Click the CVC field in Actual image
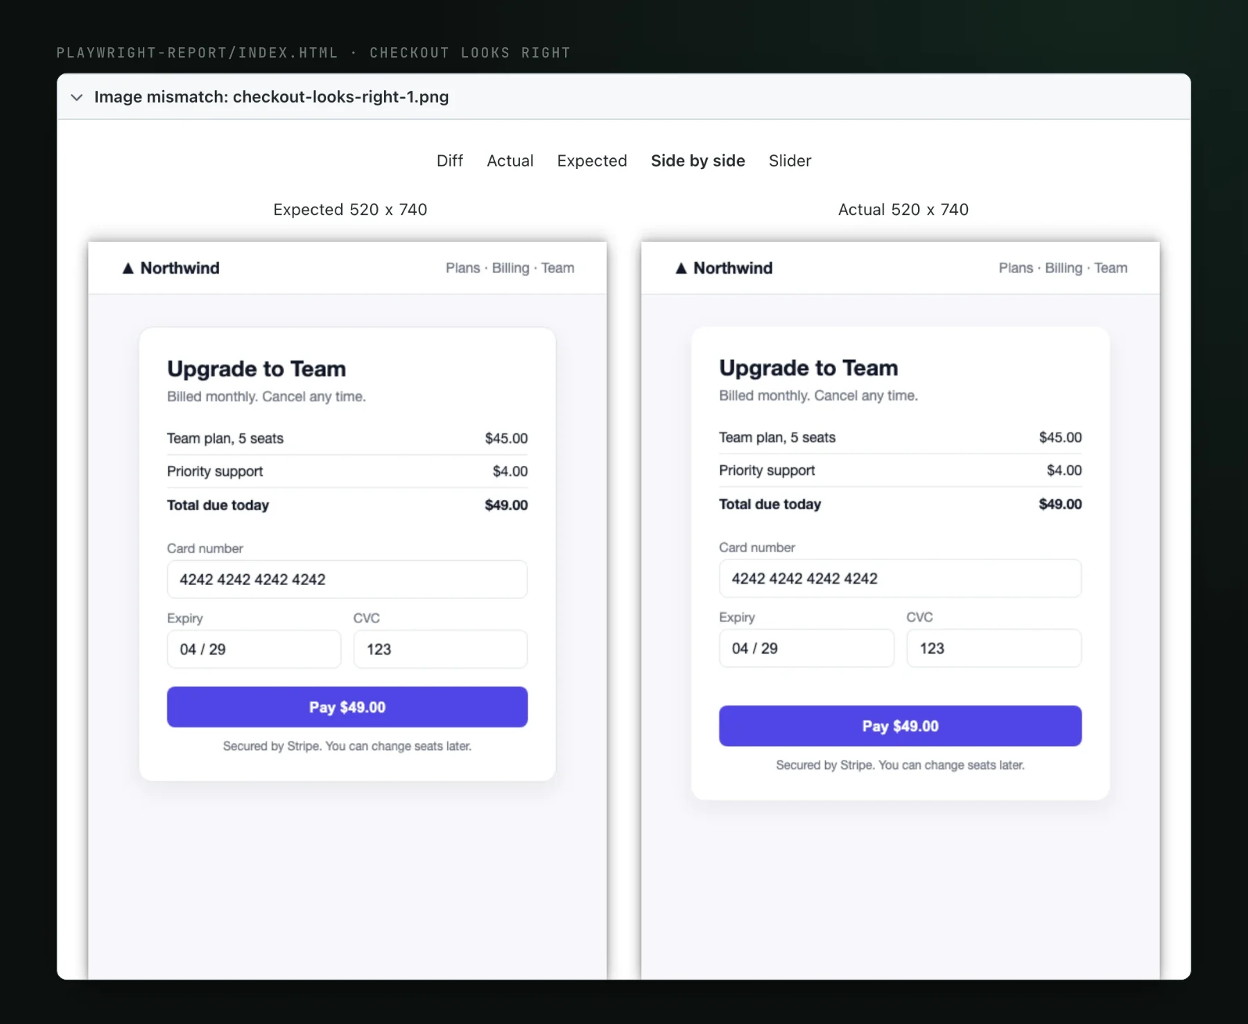 coord(994,648)
